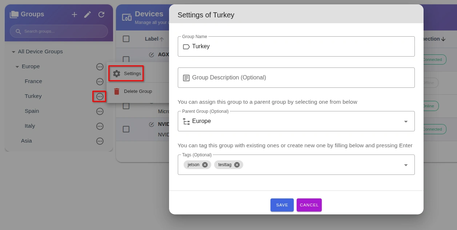This screenshot has height=230, width=457.
Task: Remove the jetson tag chip
Action: 205,165
